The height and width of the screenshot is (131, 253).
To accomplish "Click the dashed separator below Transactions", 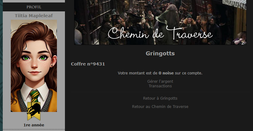I will [160, 92].
